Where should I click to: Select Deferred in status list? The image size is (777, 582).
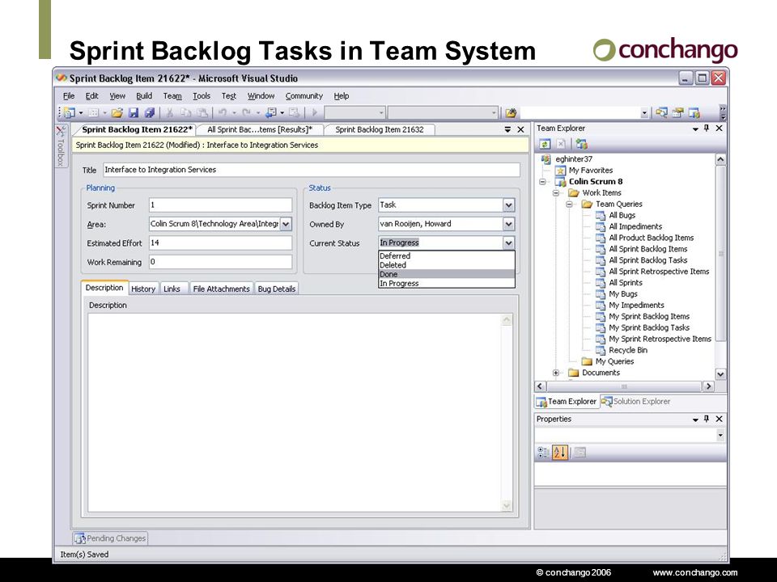447,256
